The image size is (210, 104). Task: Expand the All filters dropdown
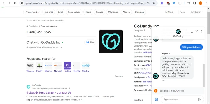click(170, 12)
